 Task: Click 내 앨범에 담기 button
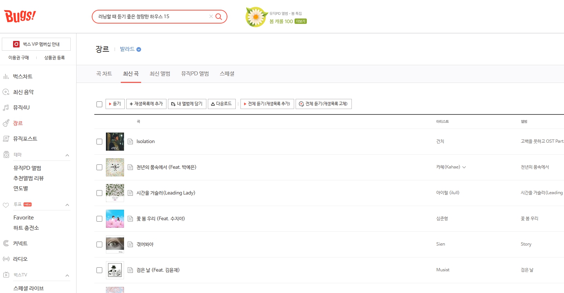click(x=187, y=104)
